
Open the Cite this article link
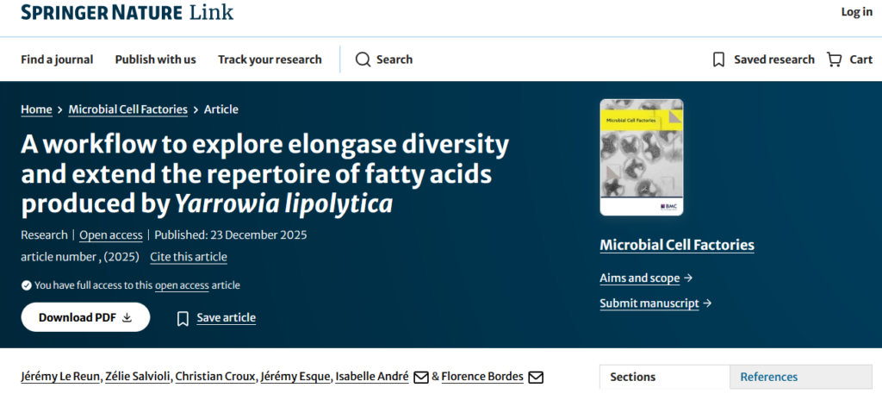point(189,257)
